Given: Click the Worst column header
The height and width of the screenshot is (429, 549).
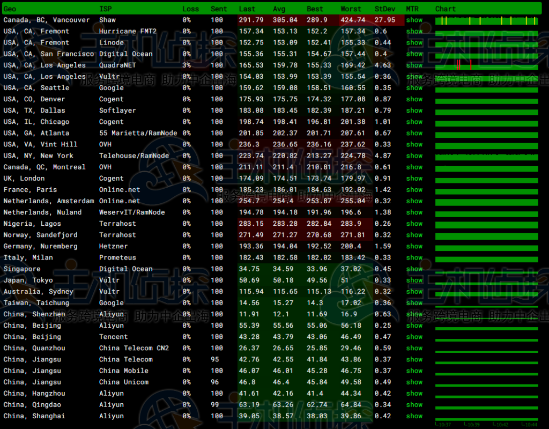Looking at the screenshot, I should coord(351,9).
